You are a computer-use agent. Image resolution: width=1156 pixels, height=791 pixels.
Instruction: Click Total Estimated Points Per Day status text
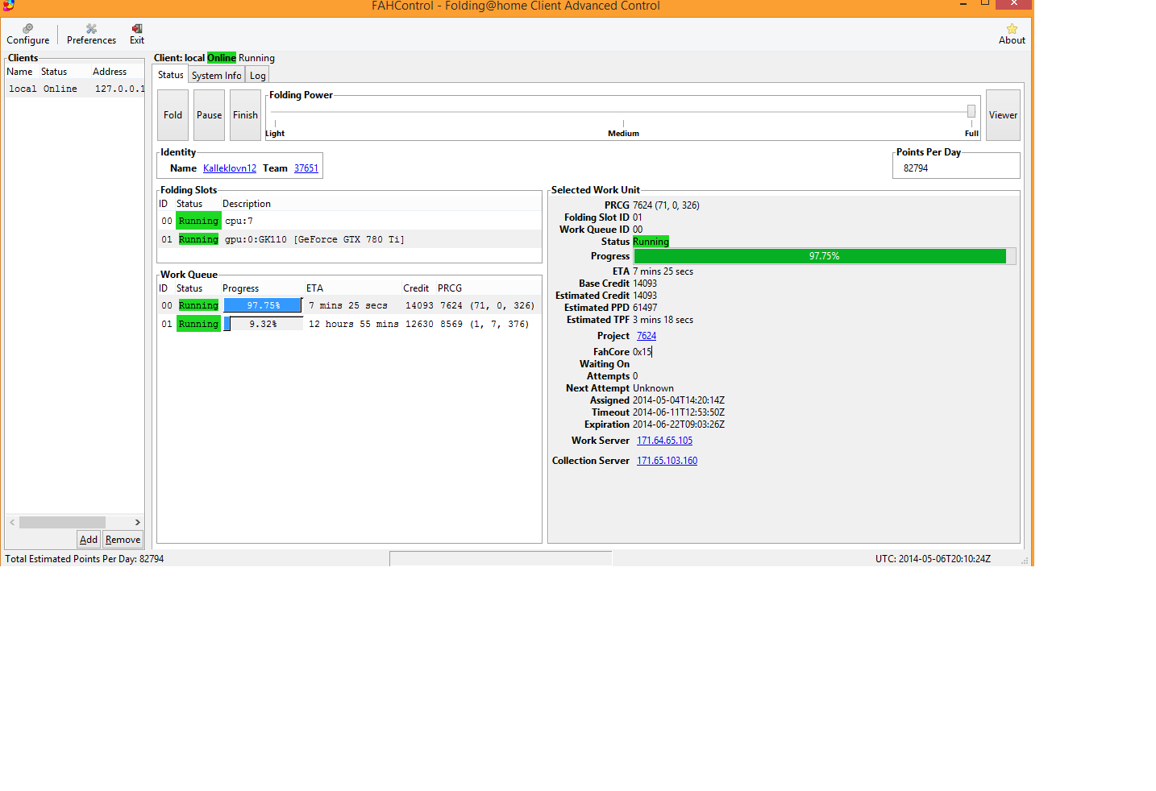85,559
